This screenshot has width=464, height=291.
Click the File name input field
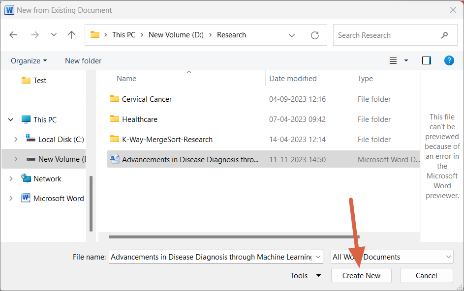coord(212,257)
